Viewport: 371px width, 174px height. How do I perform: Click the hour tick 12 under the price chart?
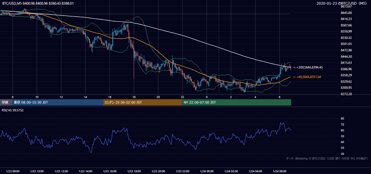[x=61, y=97]
